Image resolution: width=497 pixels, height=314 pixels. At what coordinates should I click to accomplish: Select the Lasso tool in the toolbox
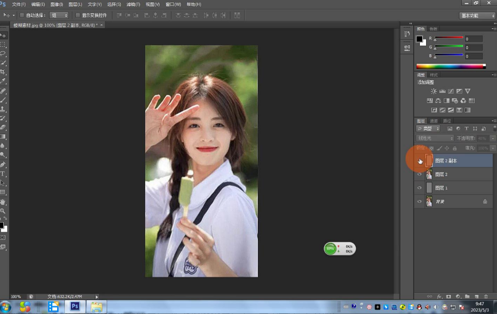tap(3, 53)
